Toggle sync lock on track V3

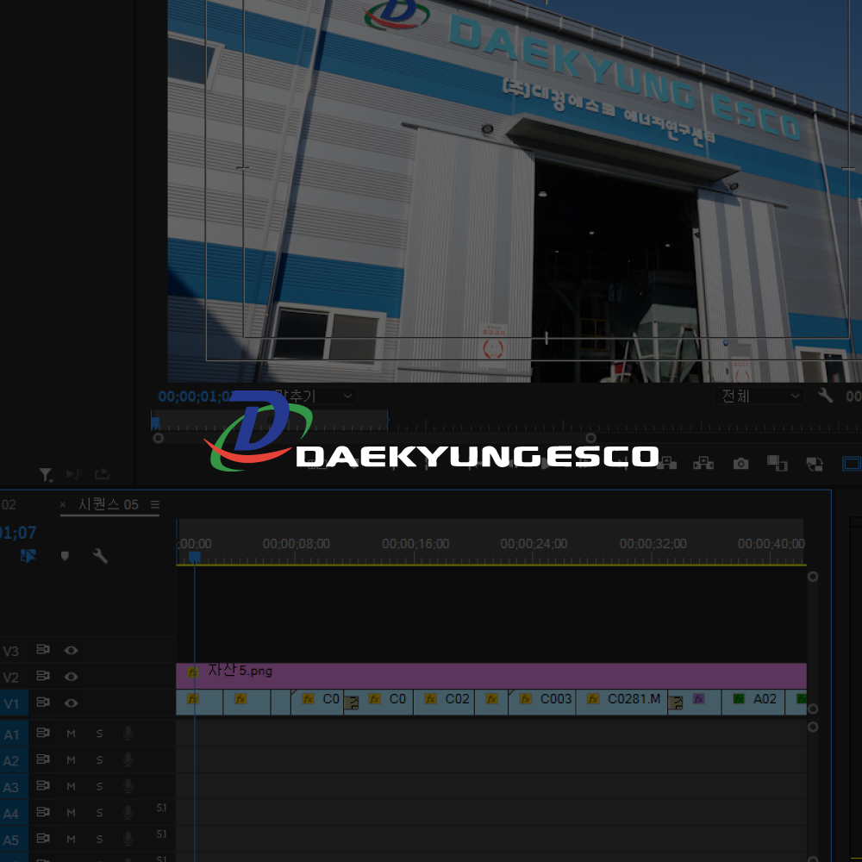pyautogui.click(x=43, y=650)
